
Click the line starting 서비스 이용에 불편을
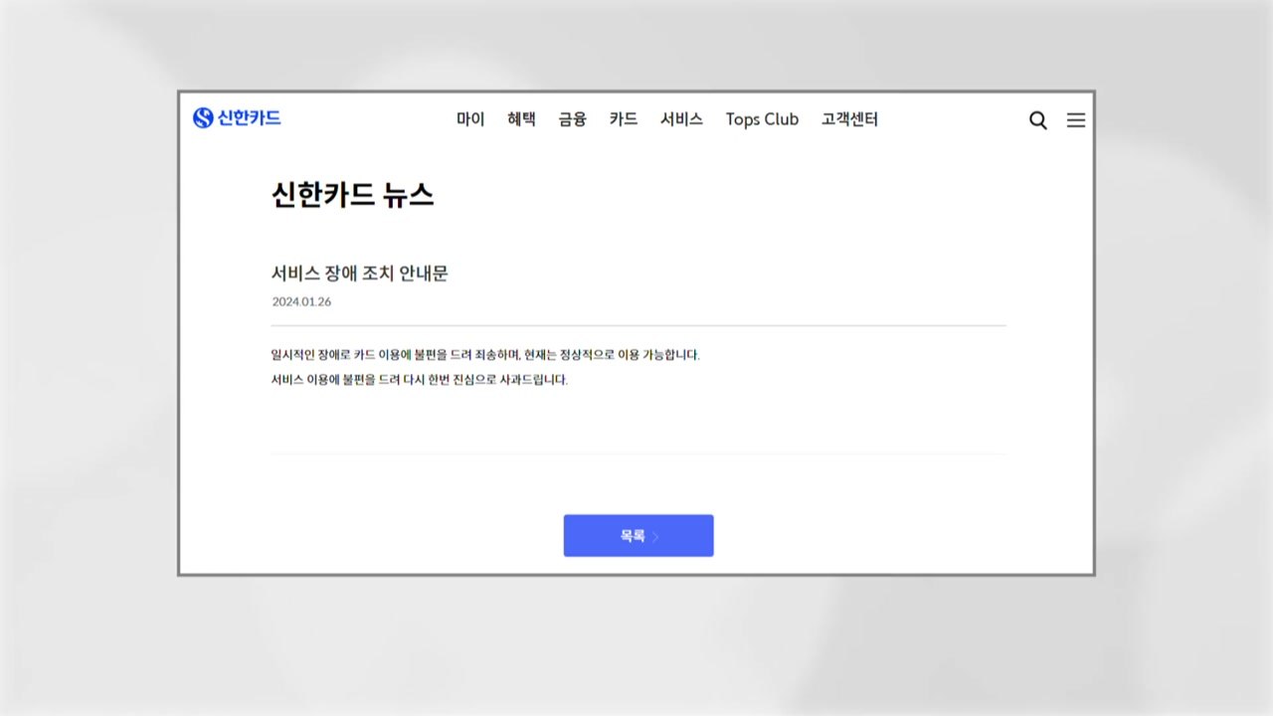coord(419,380)
